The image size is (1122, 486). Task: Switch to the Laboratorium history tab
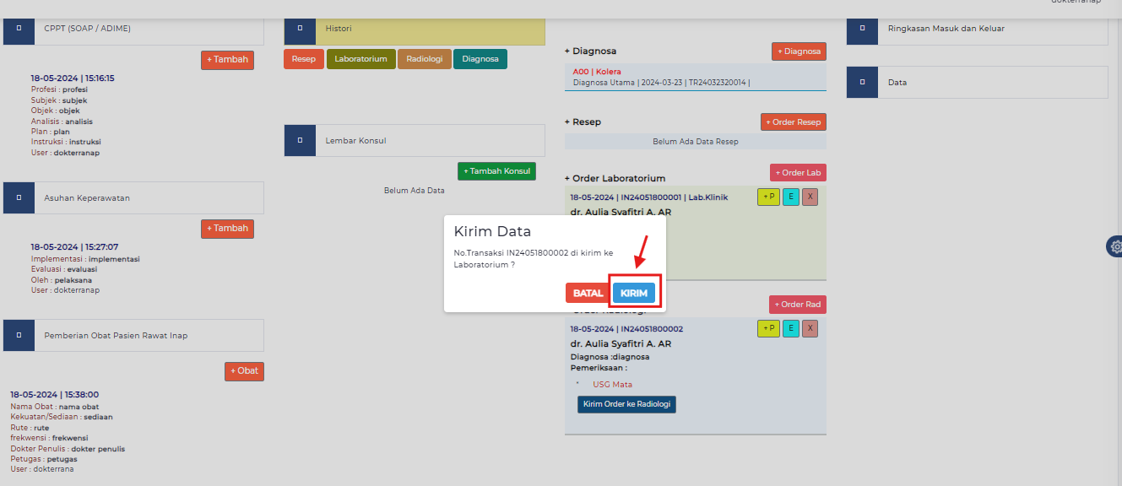360,59
